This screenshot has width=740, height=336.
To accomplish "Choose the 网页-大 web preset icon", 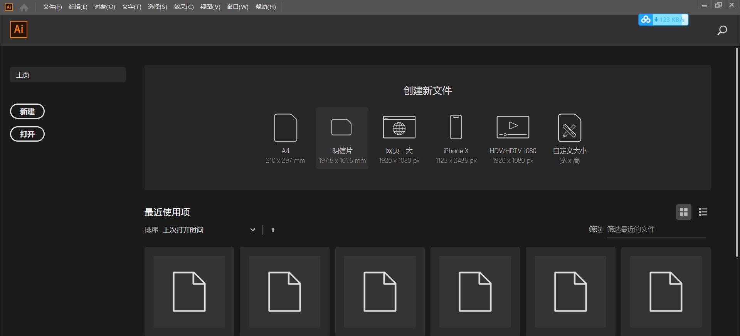I will [x=399, y=127].
